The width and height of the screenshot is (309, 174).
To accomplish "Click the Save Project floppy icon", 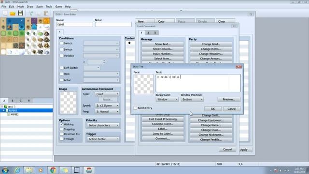I will (x=20, y=13).
